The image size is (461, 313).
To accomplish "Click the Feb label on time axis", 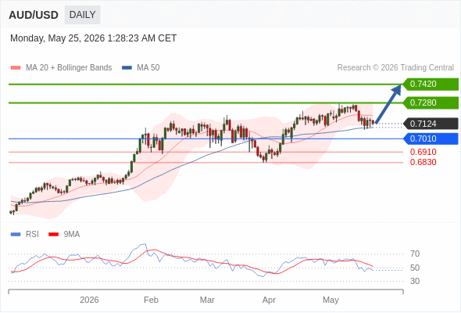I will coord(151,300).
